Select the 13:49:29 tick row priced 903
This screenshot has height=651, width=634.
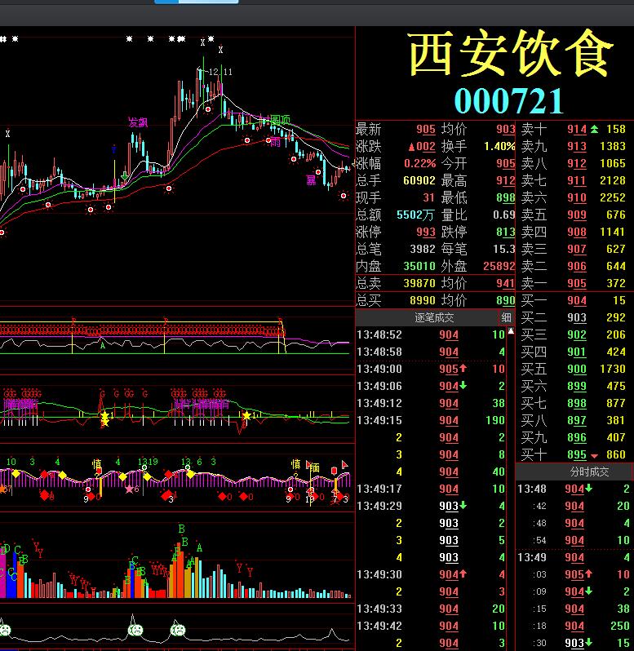point(431,506)
